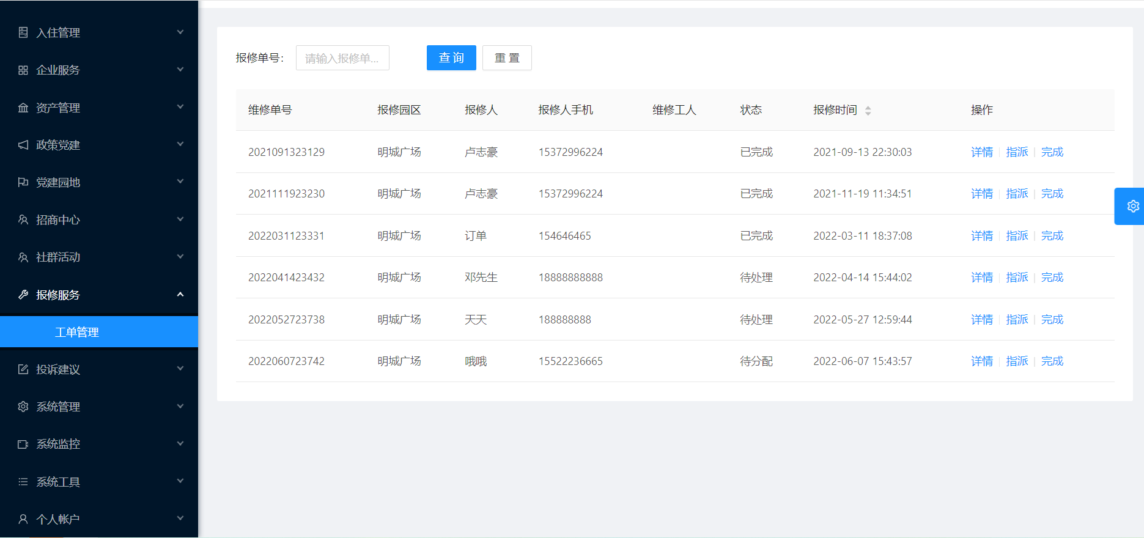Click the 政策党建 megaphone icon
This screenshot has width=1144, height=538.
pyautogui.click(x=23, y=145)
